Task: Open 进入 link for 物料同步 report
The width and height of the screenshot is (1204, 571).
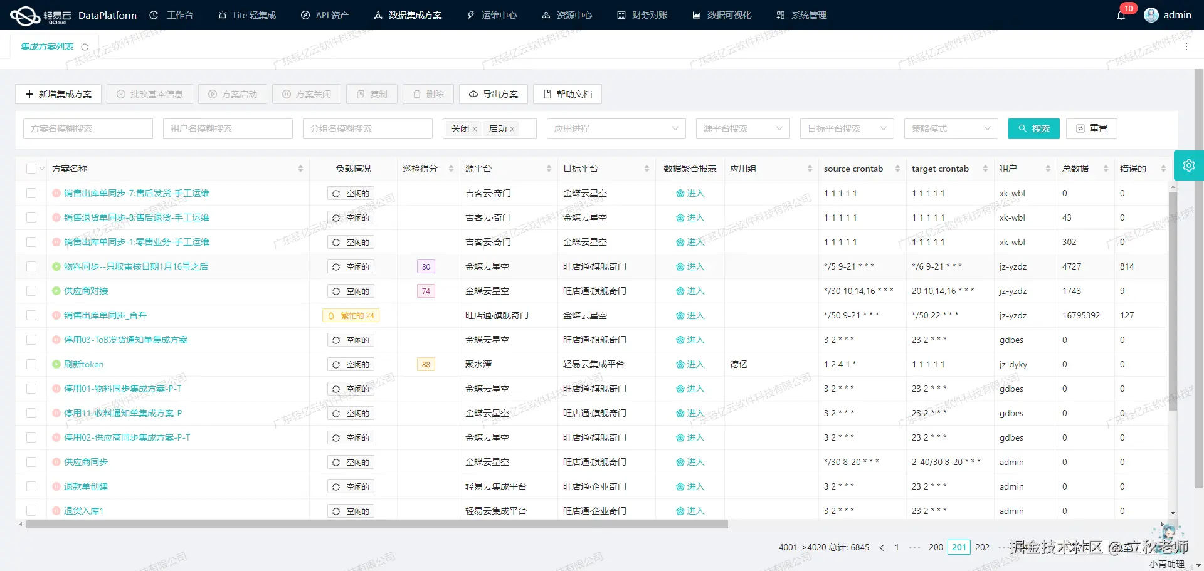Action: click(690, 266)
